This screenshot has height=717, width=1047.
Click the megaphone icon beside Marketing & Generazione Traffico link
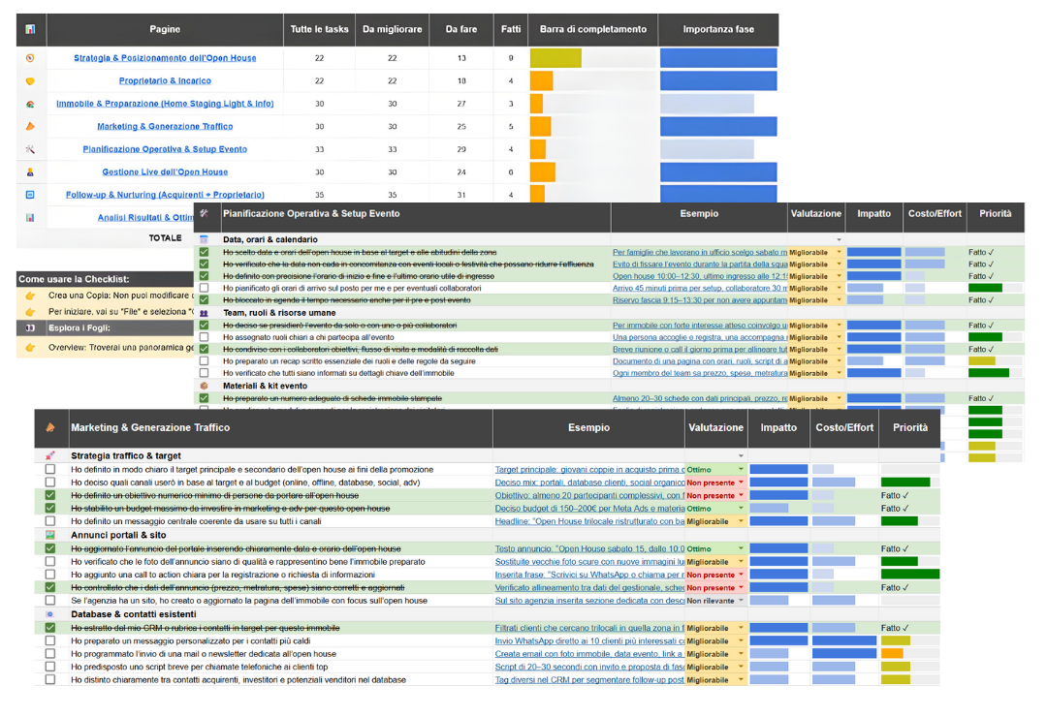pyautogui.click(x=30, y=127)
